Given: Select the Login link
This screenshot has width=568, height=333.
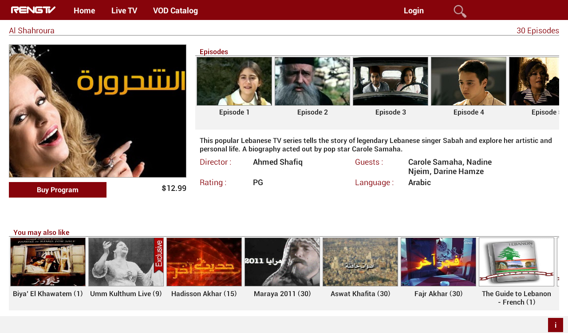Looking at the screenshot, I should [x=414, y=11].
